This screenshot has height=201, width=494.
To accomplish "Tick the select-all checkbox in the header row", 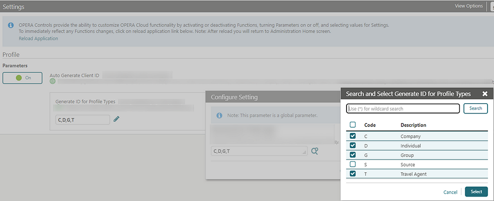I will click(353, 125).
